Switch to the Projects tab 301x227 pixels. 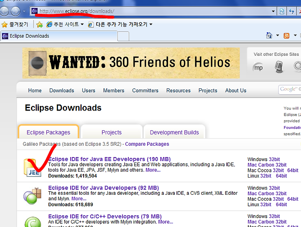(112, 132)
